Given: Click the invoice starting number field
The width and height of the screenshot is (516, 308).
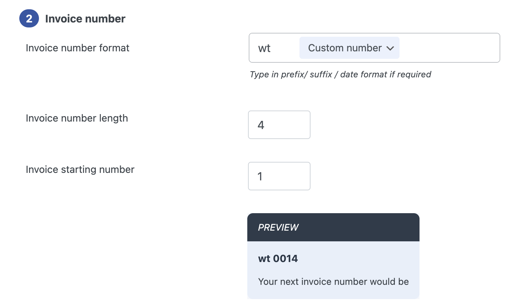Looking at the screenshot, I should coord(279,176).
